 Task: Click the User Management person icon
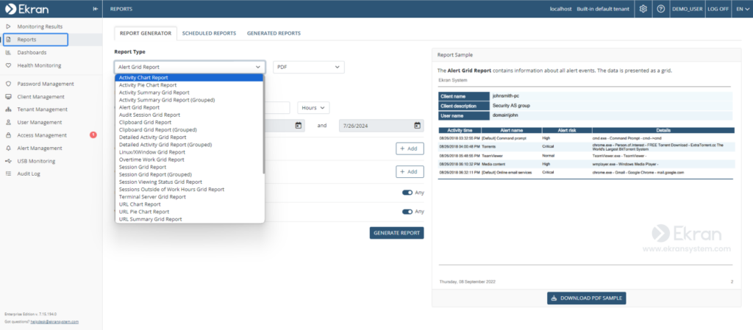pos(8,122)
